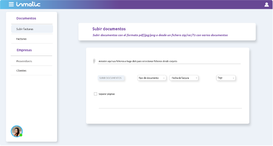Screen dimensions: 273x146
Task: Open the user account icon
Action: pos(267,5)
